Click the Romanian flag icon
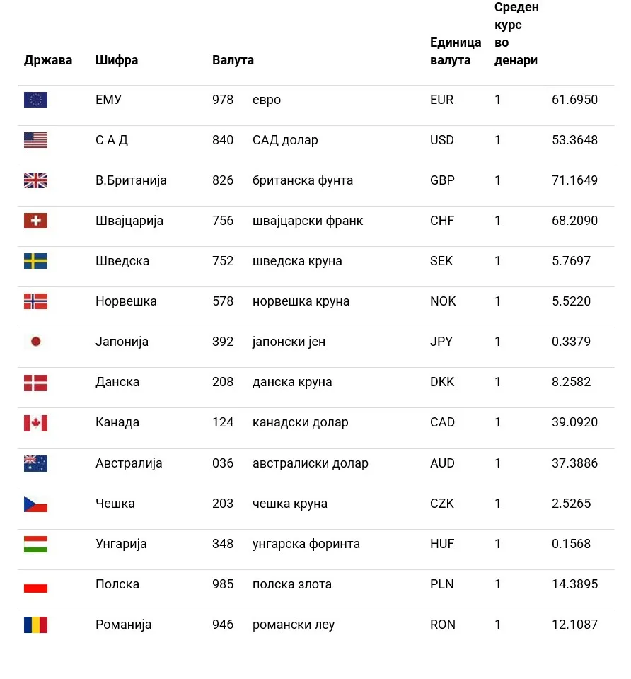 pos(35,625)
